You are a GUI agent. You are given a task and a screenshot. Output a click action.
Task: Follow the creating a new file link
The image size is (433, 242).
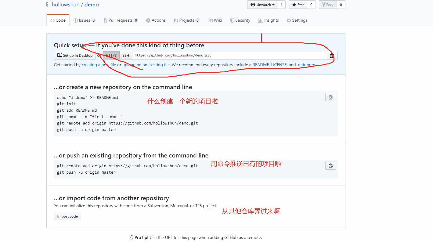tap(99, 65)
